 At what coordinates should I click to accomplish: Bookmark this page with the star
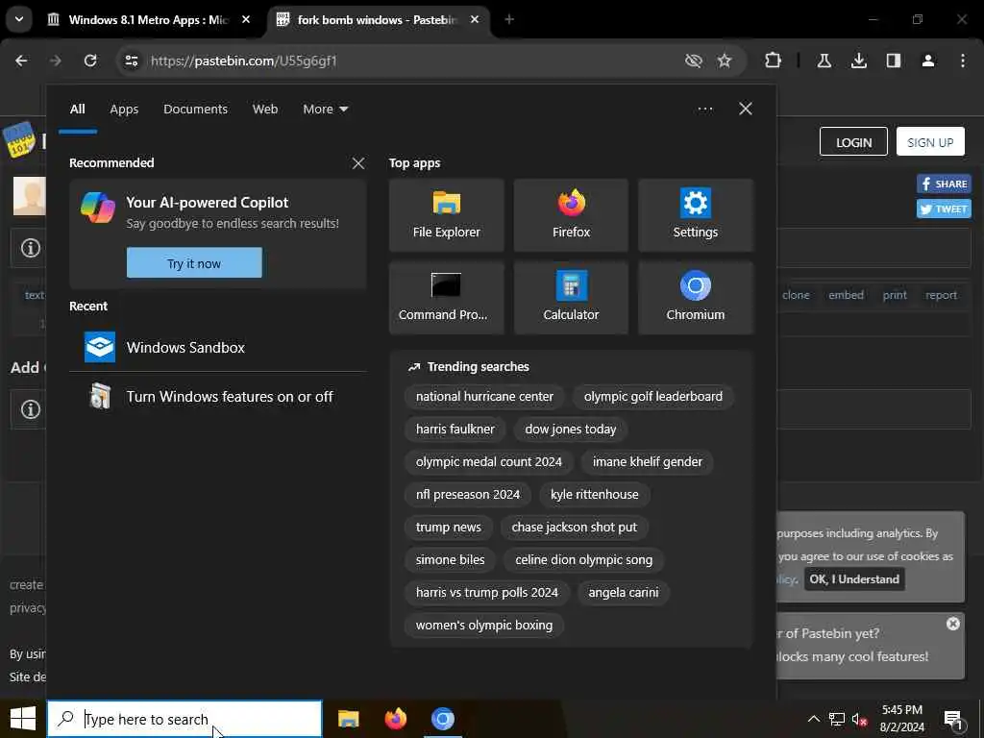[725, 61]
